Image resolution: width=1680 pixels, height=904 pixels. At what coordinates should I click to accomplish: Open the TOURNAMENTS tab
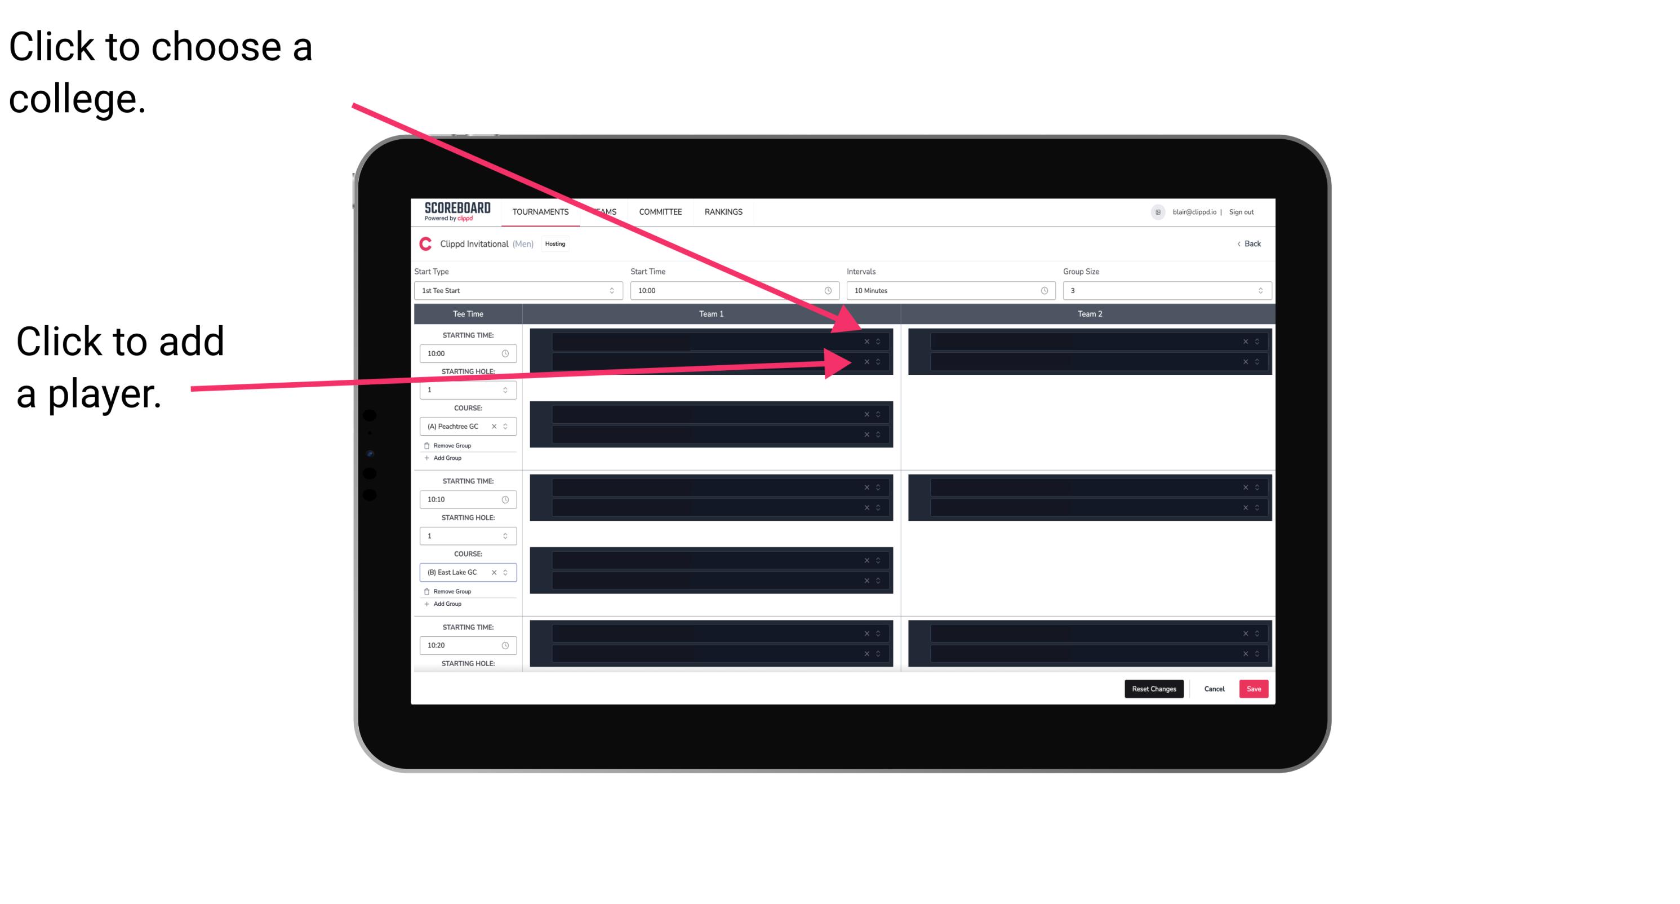pos(539,211)
